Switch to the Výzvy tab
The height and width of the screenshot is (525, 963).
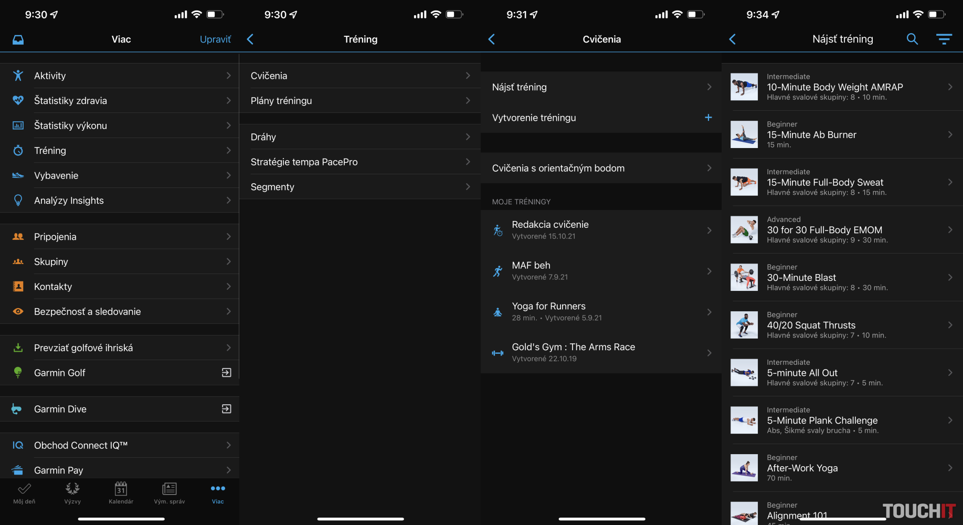click(x=72, y=493)
